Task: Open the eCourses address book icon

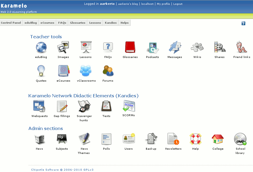Action: tap(64, 71)
